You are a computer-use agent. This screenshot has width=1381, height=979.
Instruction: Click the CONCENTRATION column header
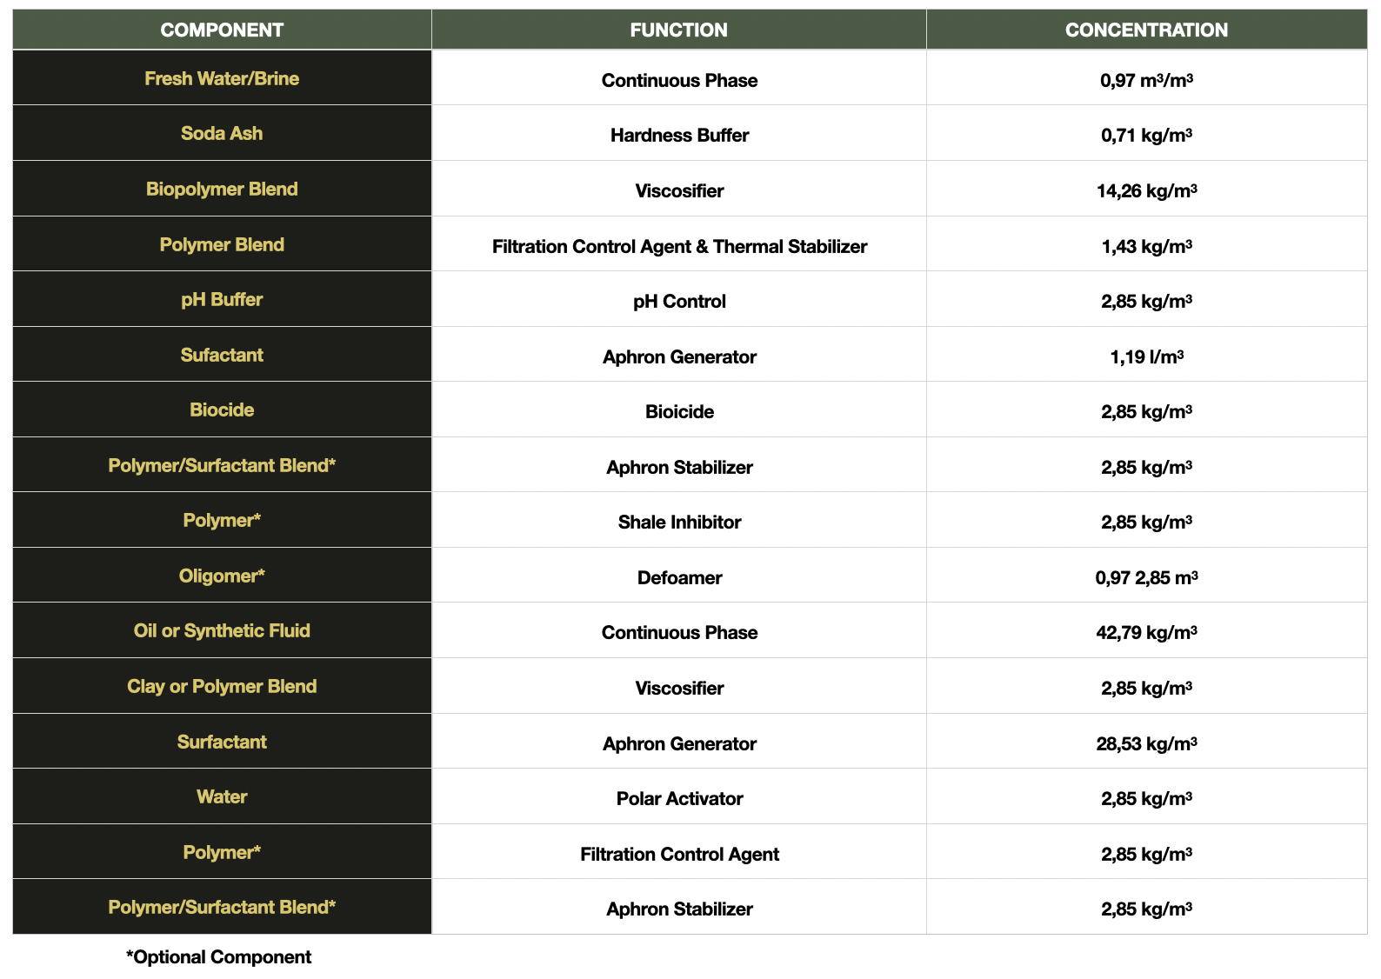pos(1146,30)
